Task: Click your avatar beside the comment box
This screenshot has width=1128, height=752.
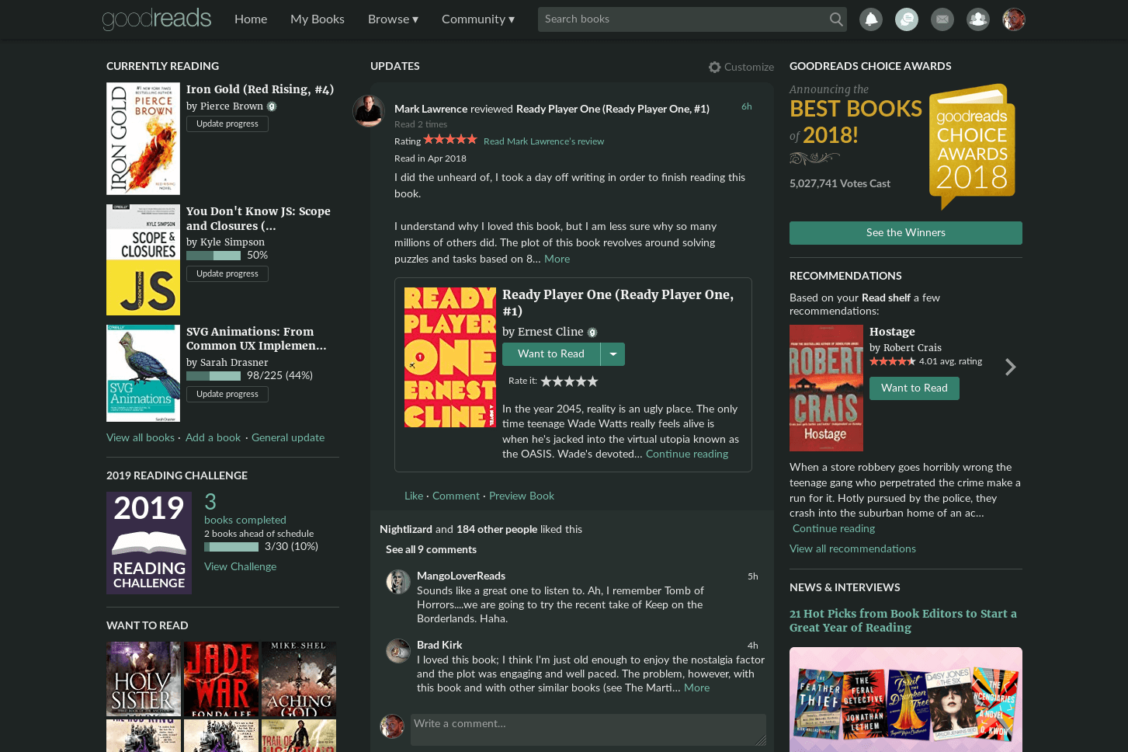Action: click(x=392, y=726)
